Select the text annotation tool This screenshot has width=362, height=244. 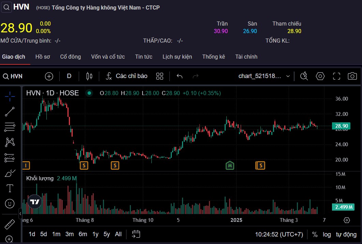click(x=10, y=188)
